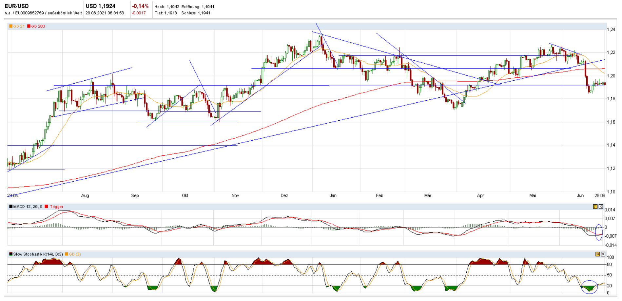
Task: Click the 1,20 price axis label
Action: click(x=611, y=76)
